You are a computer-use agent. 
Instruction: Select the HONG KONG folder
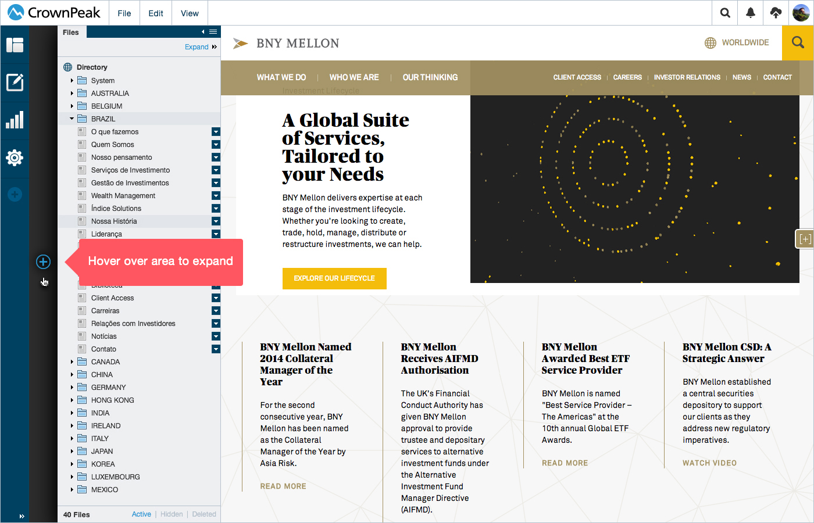click(x=112, y=400)
